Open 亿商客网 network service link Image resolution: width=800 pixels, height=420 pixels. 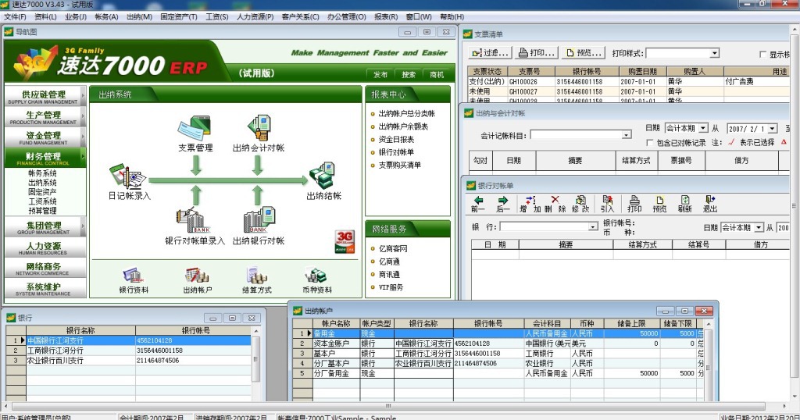pos(393,249)
